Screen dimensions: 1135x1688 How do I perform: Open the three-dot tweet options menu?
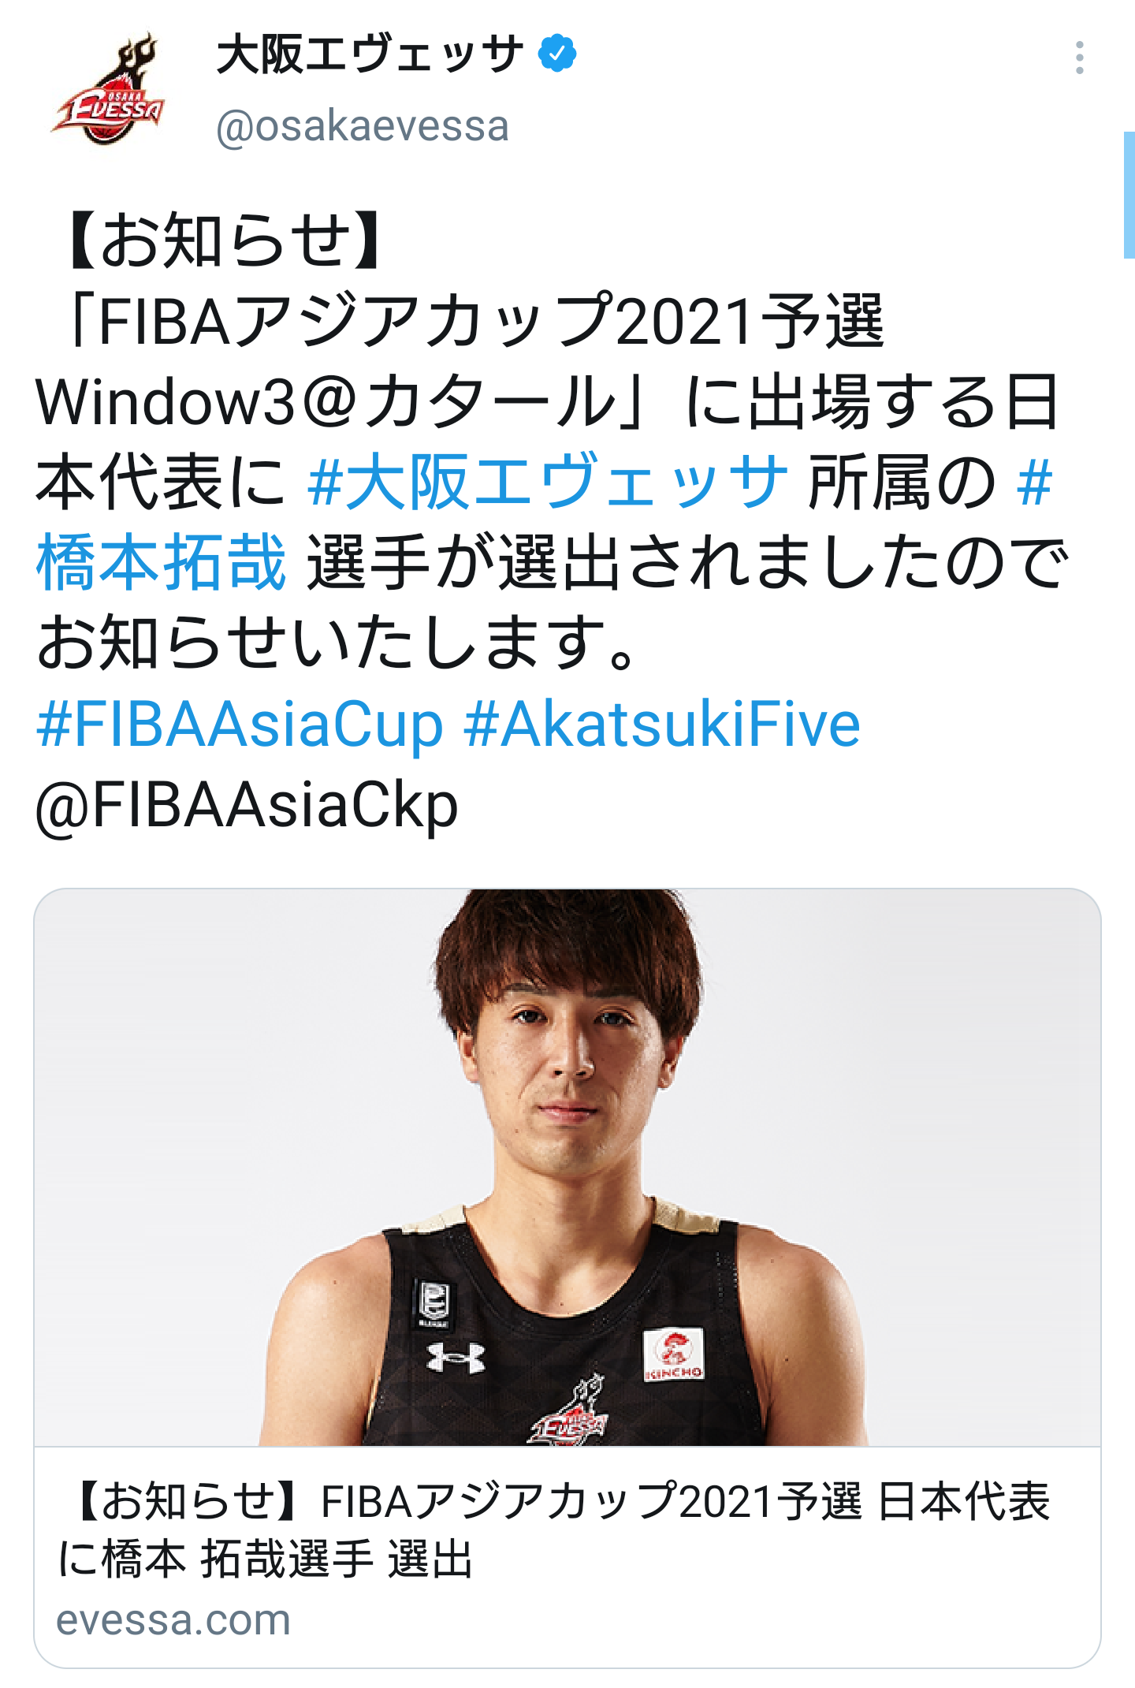click(x=1079, y=58)
